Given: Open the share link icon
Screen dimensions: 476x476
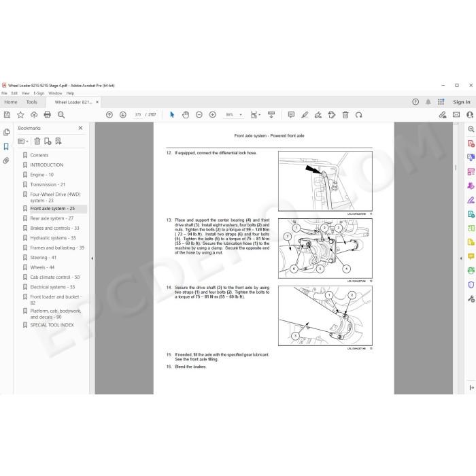Looking at the screenshot, I should coord(443,115).
